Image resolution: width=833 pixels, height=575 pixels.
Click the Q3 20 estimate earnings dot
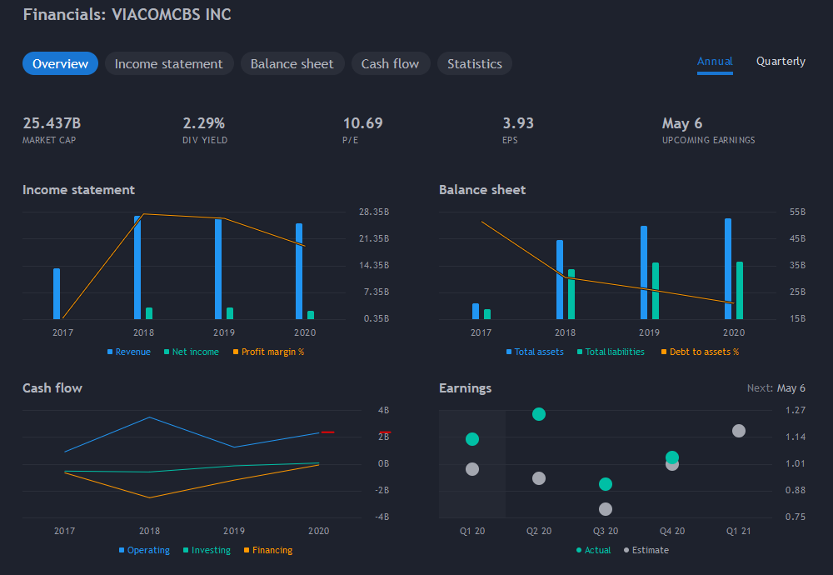tap(605, 509)
